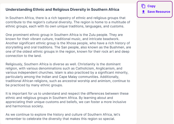Image resolution: width=174 pixels, height=124 pixels.
Task: Click the paragraph starting Religiously, Southern Africa
Action: (68, 74)
